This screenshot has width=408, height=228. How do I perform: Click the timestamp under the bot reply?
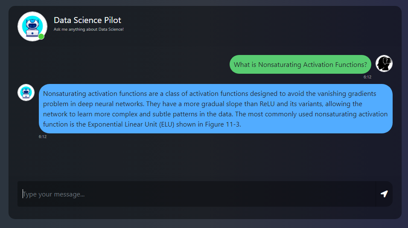[x=43, y=137]
